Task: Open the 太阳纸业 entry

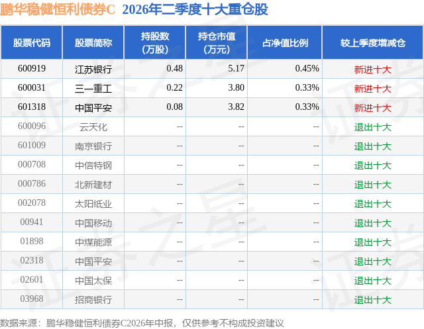Action: pyautogui.click(x=93, y=203)
